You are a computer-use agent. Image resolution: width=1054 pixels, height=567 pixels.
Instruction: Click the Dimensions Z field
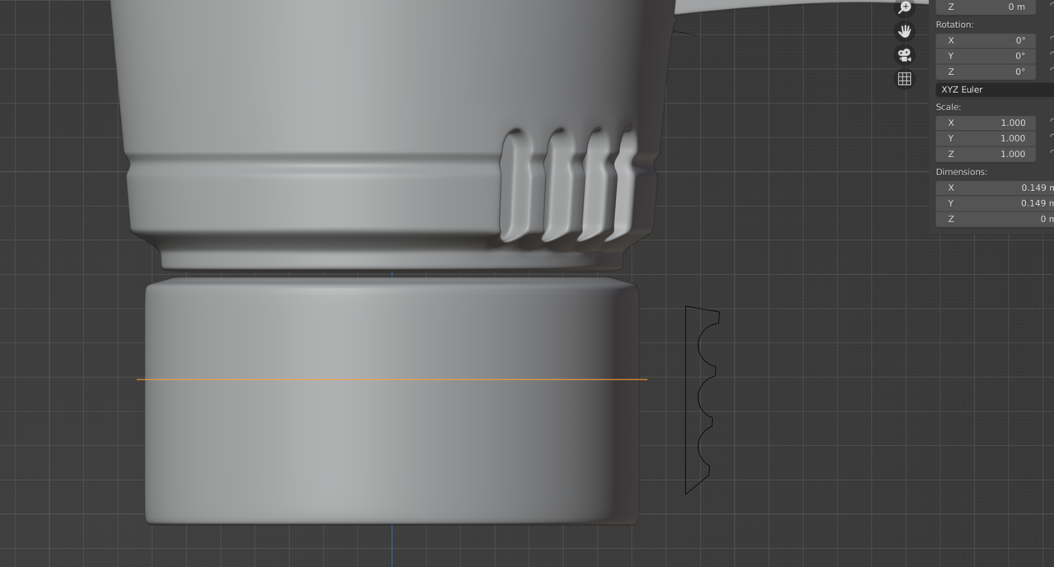point(995,219)
